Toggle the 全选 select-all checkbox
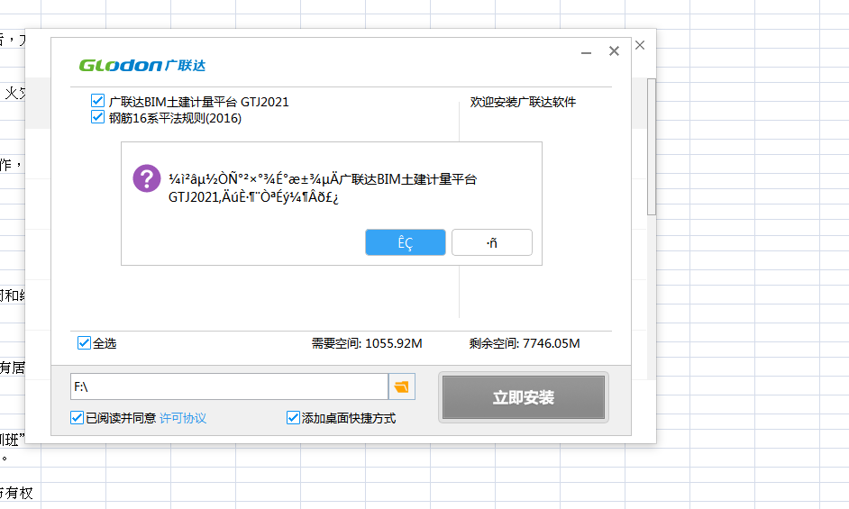 84,342
